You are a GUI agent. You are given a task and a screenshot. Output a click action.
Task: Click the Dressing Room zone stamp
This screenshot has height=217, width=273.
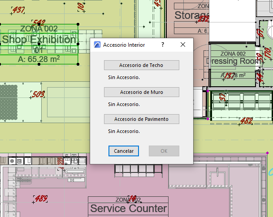tap(233, 61)
